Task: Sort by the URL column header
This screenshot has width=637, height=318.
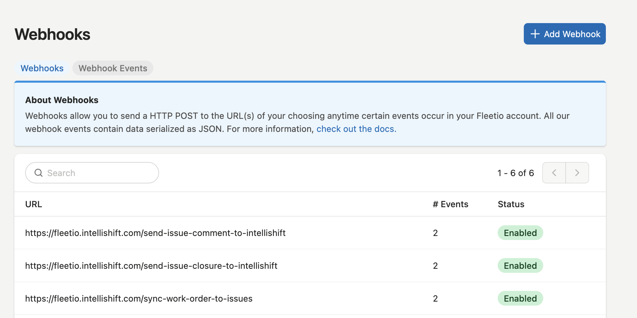Action: click(34, 204)
